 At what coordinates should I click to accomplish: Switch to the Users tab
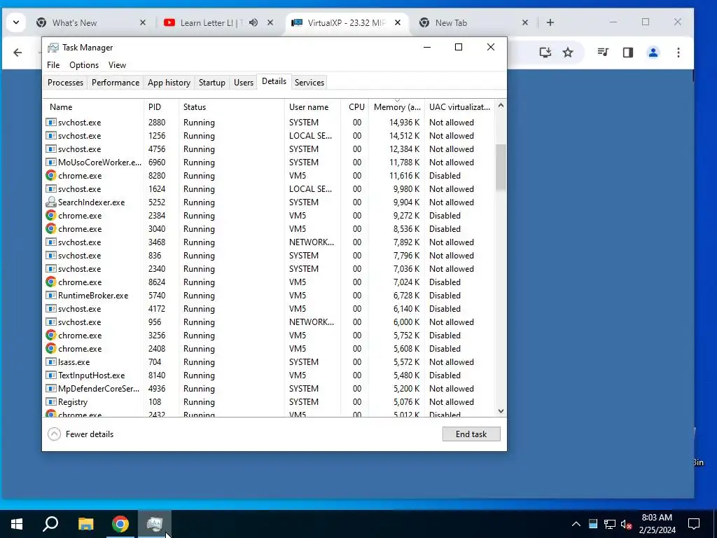pyautogui.click(x=243, y=83)
